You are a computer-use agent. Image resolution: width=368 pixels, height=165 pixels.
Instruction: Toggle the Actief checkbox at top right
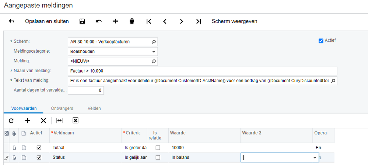coord(321,41)
